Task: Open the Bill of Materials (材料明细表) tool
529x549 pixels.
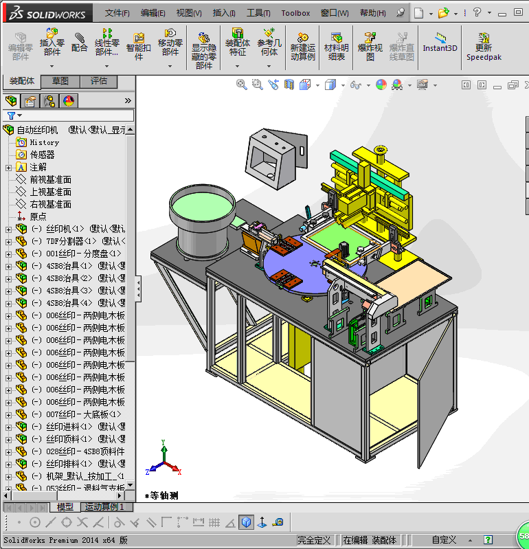Action: click(337, 46)
